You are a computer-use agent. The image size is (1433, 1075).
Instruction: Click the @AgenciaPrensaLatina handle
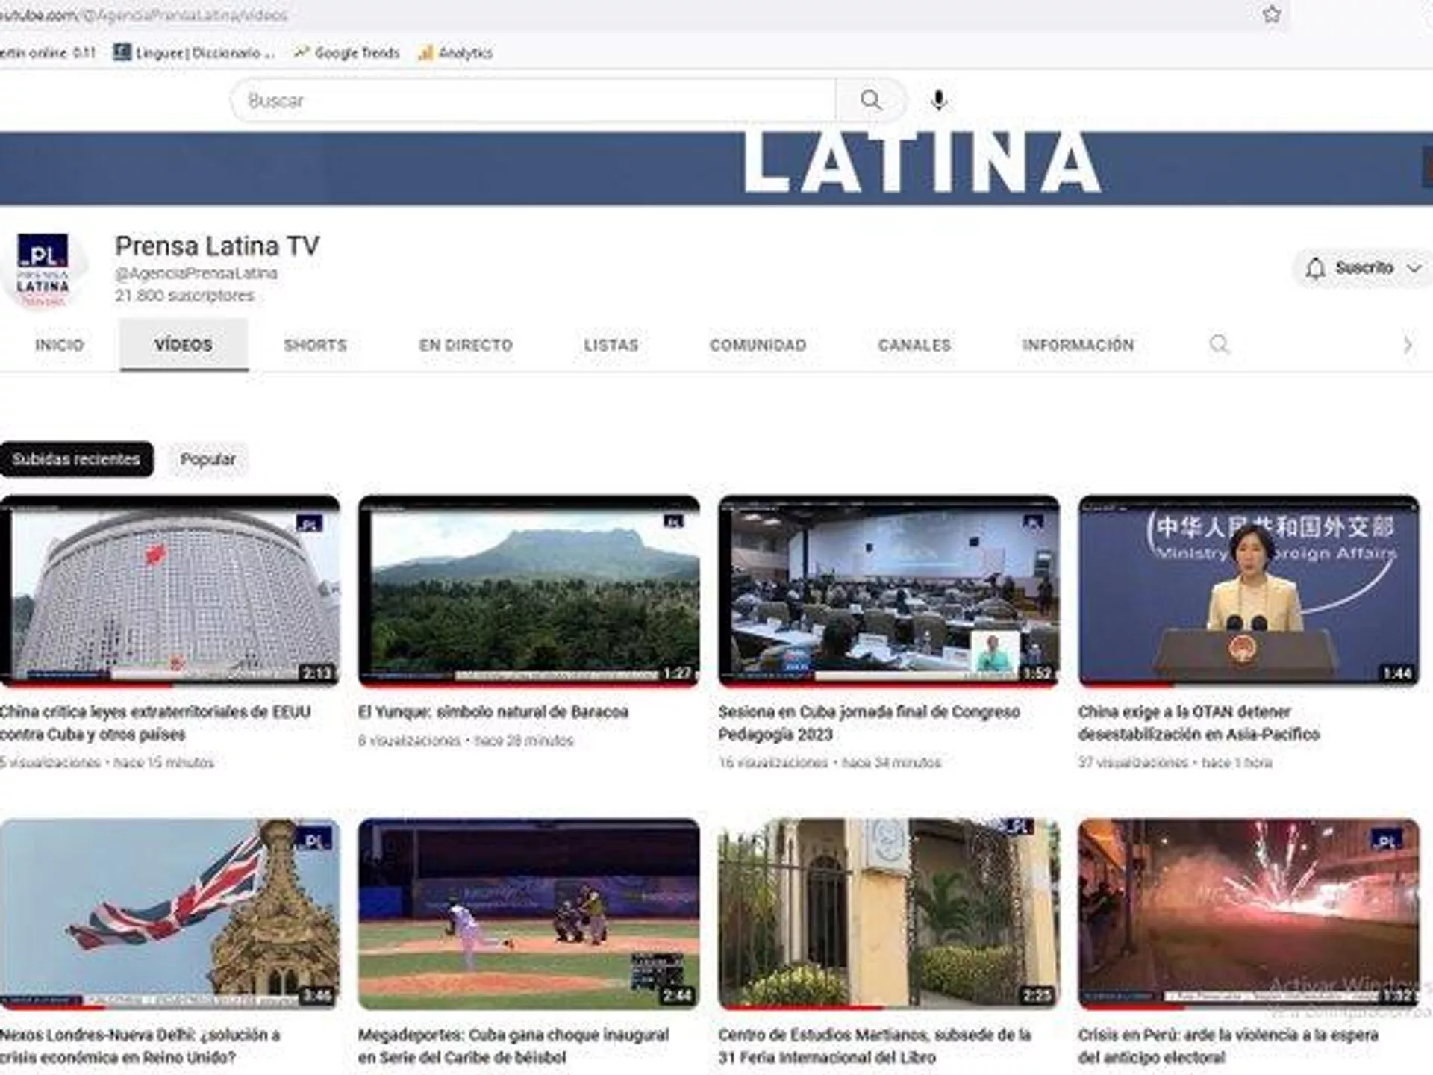(196, 273)
